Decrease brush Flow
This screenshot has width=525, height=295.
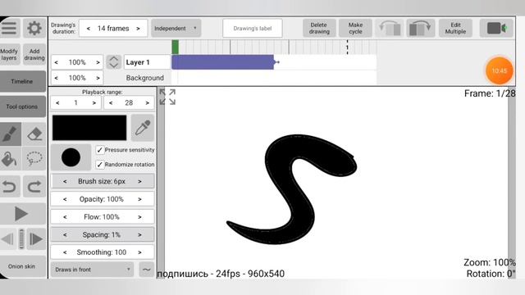pos(65,217)
